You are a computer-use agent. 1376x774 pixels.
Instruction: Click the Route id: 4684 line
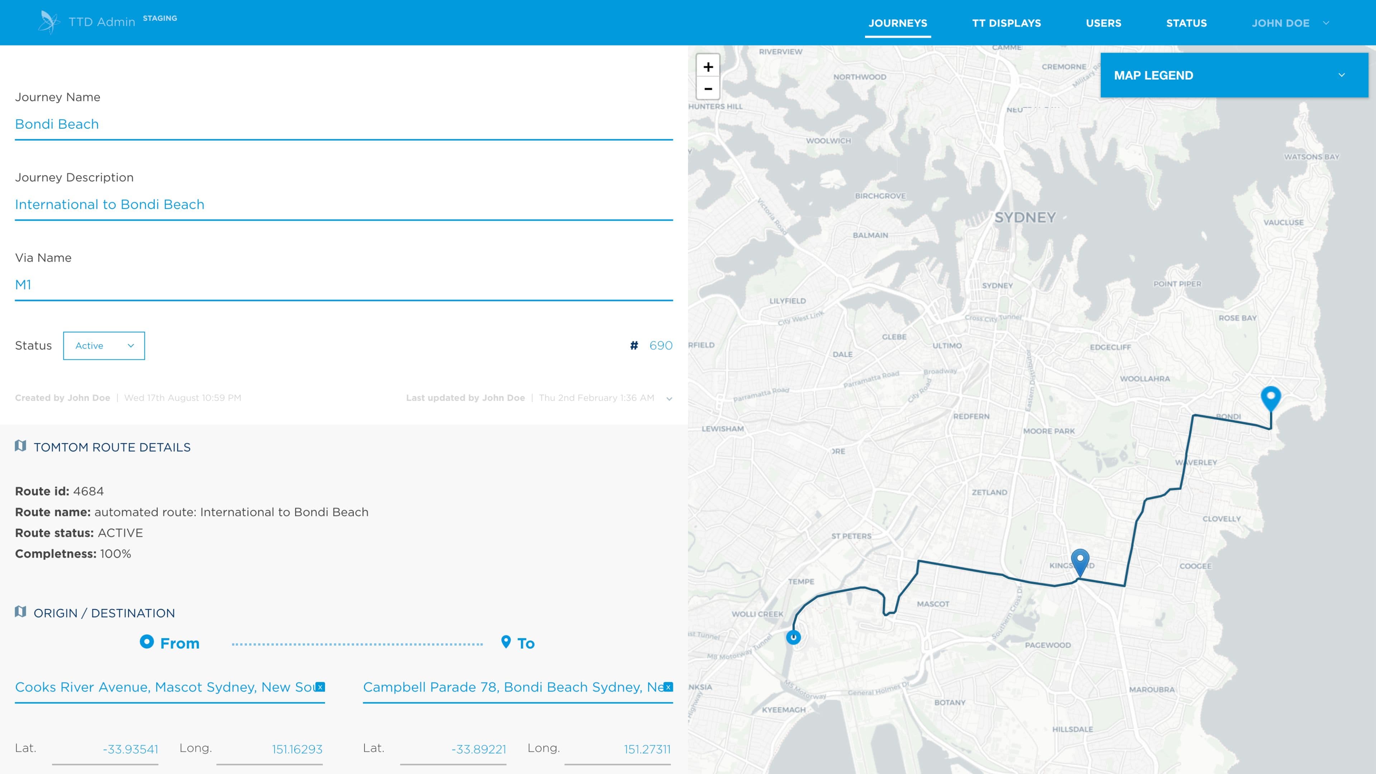[59, 491]
